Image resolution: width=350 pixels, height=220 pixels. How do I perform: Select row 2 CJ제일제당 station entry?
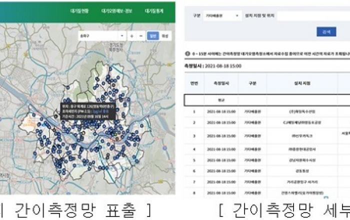302,123
